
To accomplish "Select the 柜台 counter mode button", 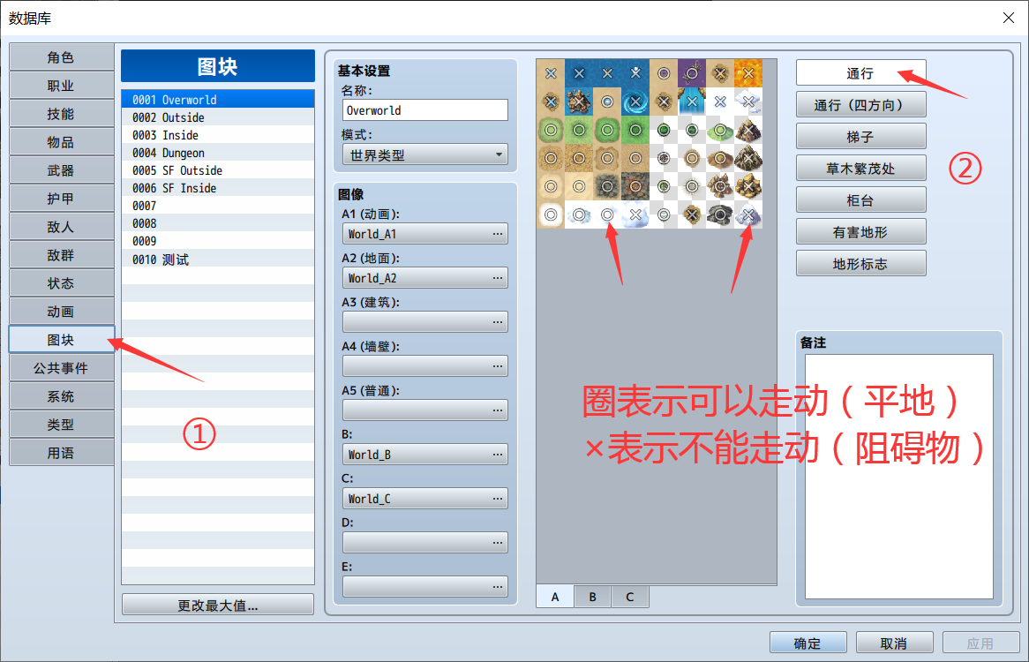I will point(860,200).
